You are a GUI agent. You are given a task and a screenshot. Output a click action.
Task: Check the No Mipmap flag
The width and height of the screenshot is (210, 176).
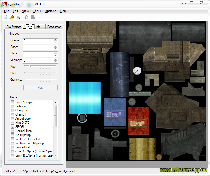coord(13,135)
